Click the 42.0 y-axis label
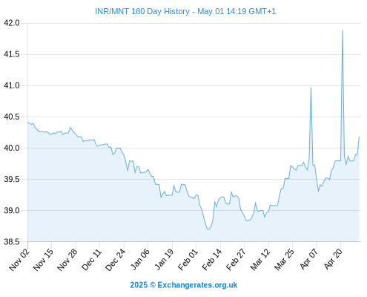367x297 pixels. tap(12, 23)
